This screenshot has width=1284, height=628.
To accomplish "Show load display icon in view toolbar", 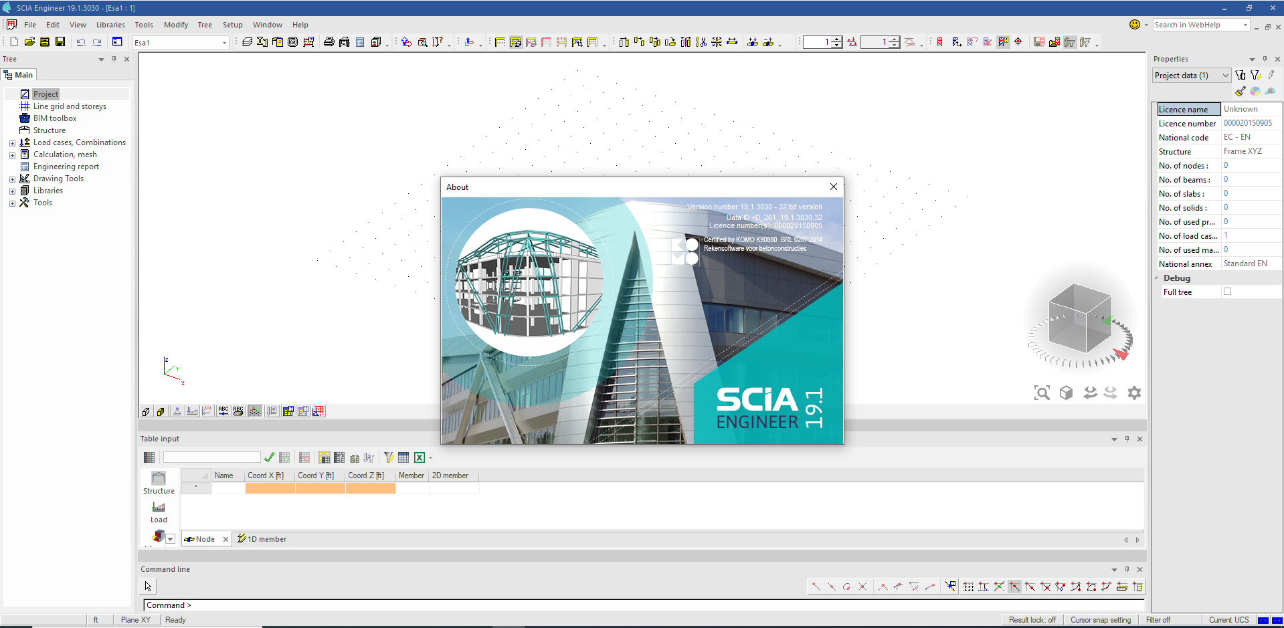I will (192, 411).
